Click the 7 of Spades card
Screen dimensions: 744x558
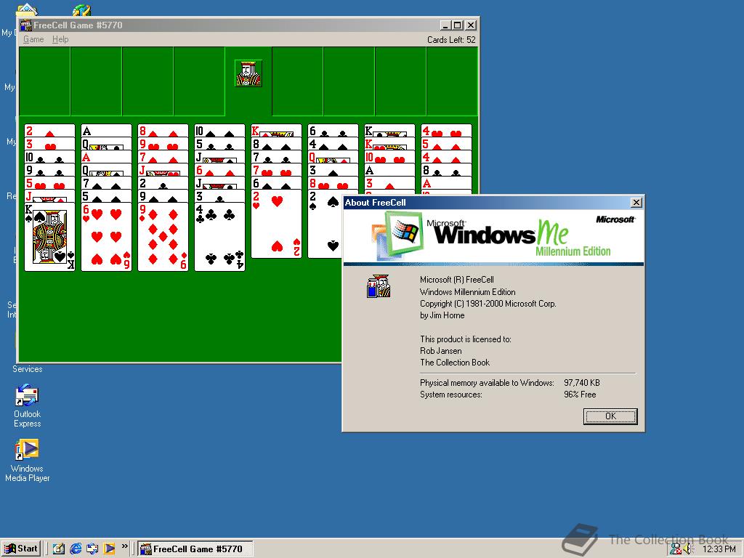click(106, 183)
